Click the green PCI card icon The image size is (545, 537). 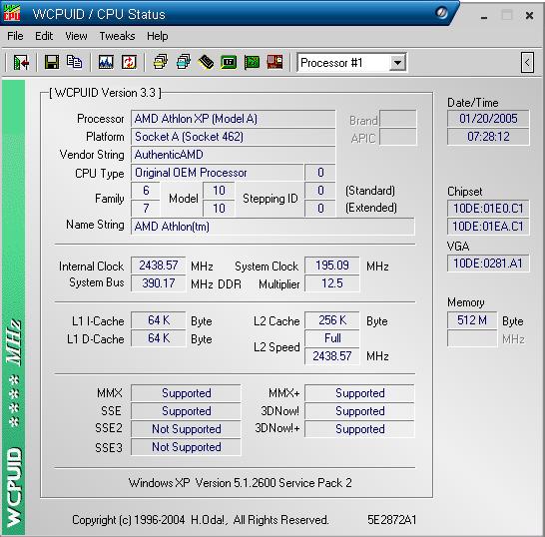tap(252, 63)
